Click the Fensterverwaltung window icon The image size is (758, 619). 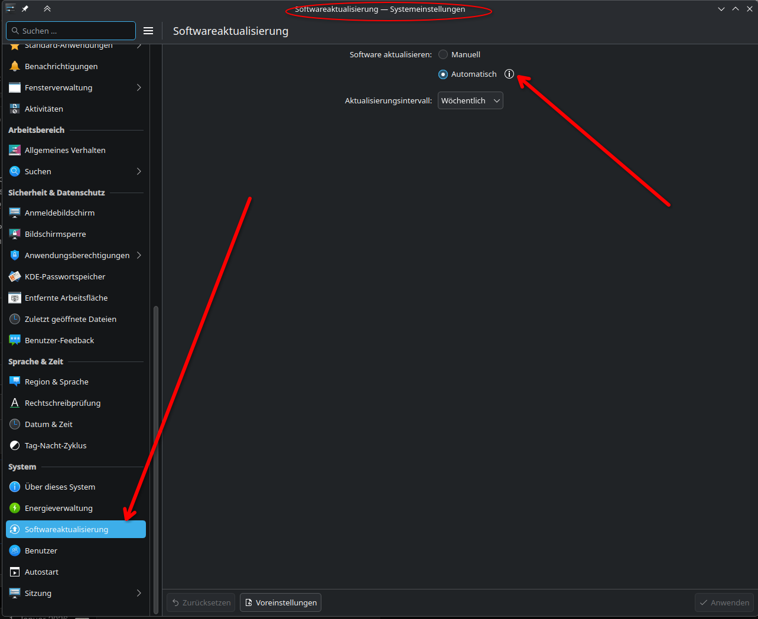coord(15,87)
